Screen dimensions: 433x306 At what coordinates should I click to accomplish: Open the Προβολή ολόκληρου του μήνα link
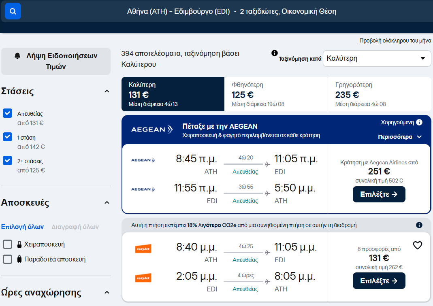pos(395,41)
